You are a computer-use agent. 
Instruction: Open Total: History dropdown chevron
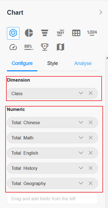click(x=81, y=168)
